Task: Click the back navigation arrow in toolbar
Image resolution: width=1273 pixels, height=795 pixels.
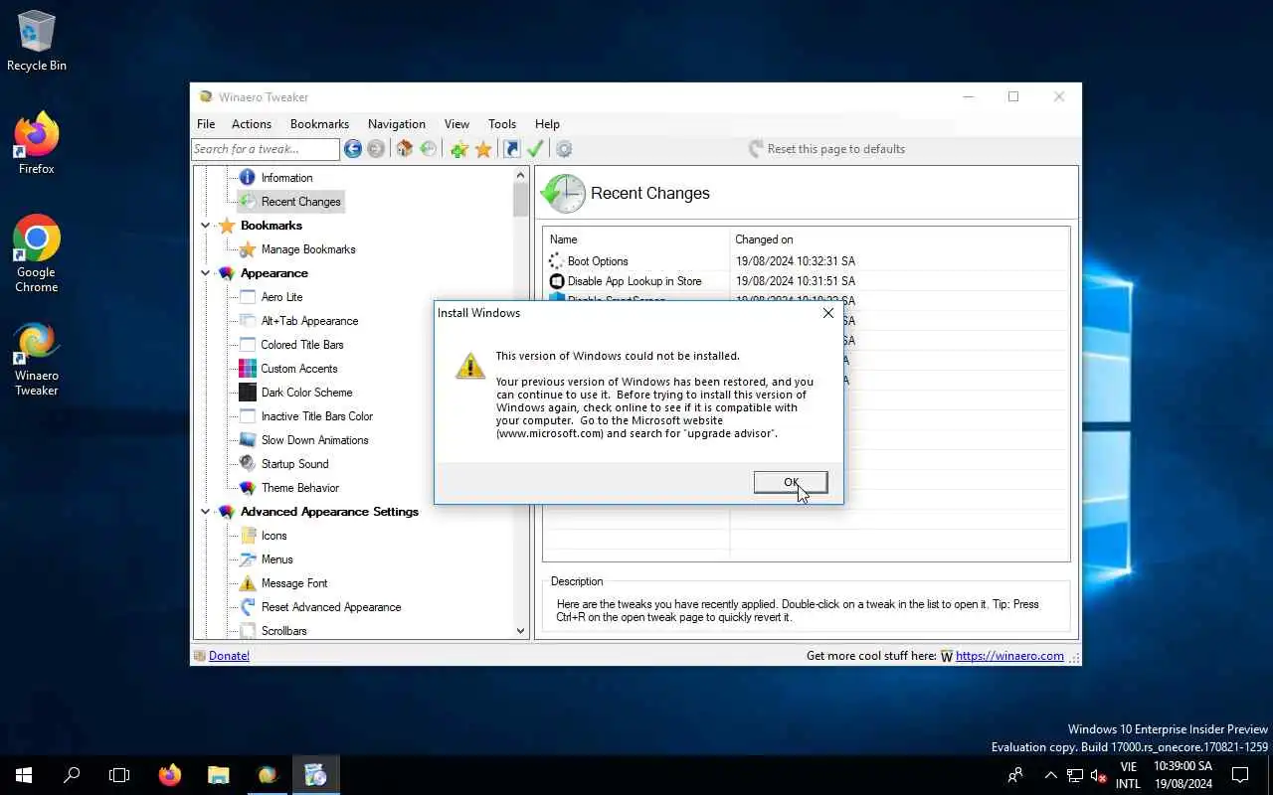Action: [353, 149]
